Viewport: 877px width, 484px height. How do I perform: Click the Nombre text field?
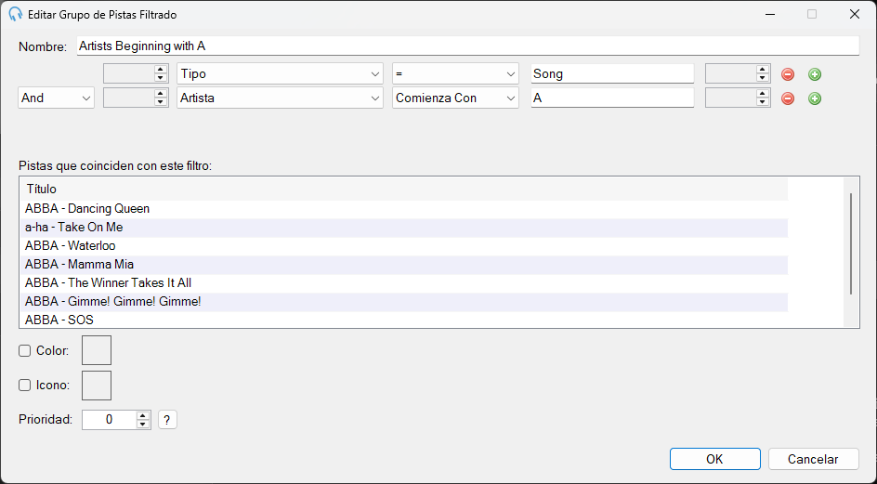(467, 46)
